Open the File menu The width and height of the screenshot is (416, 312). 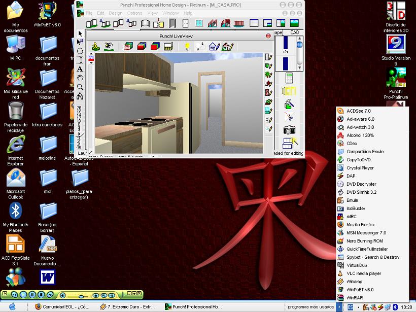[89, 13]
